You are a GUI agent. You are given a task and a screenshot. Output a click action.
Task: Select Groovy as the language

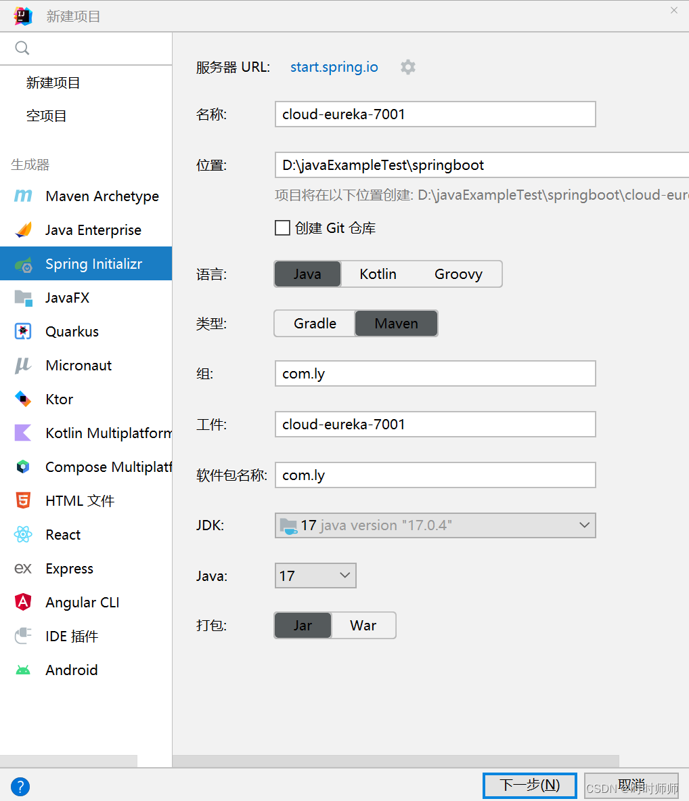click(458, 274)
